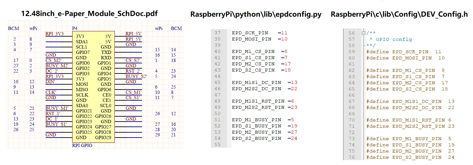Select the DC_2' net label
473x165 pixels.
point(52,71)
